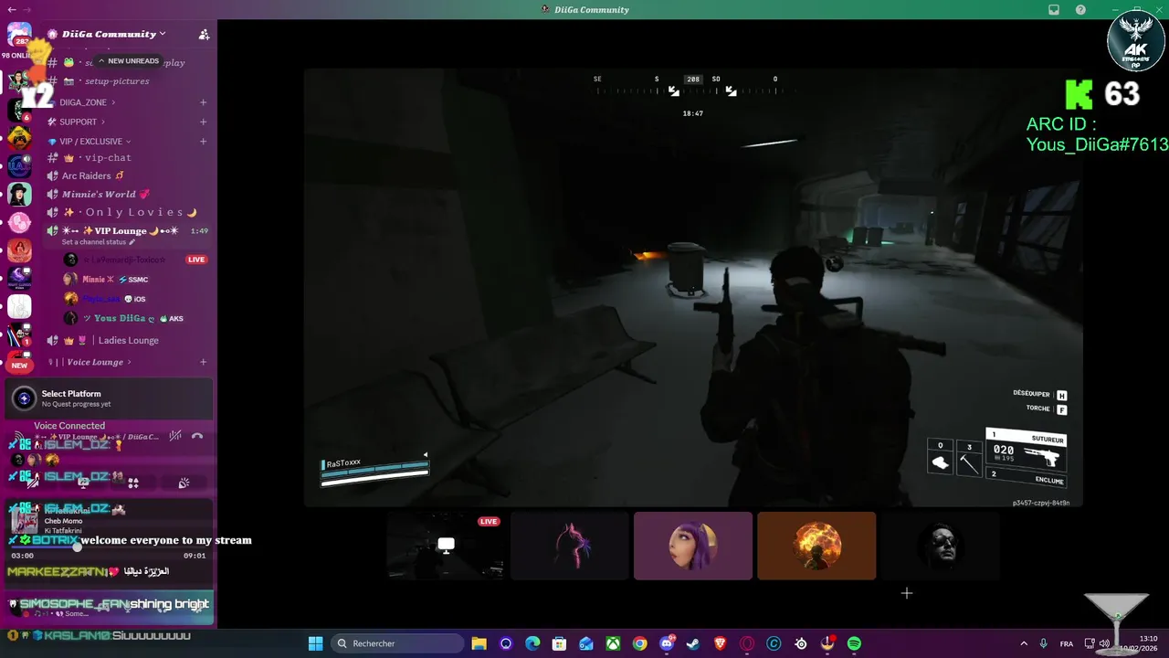The height and width of the screenshot is (658, 1169).
Task: Open volume control in the system tray
Action: [1104, 643]
